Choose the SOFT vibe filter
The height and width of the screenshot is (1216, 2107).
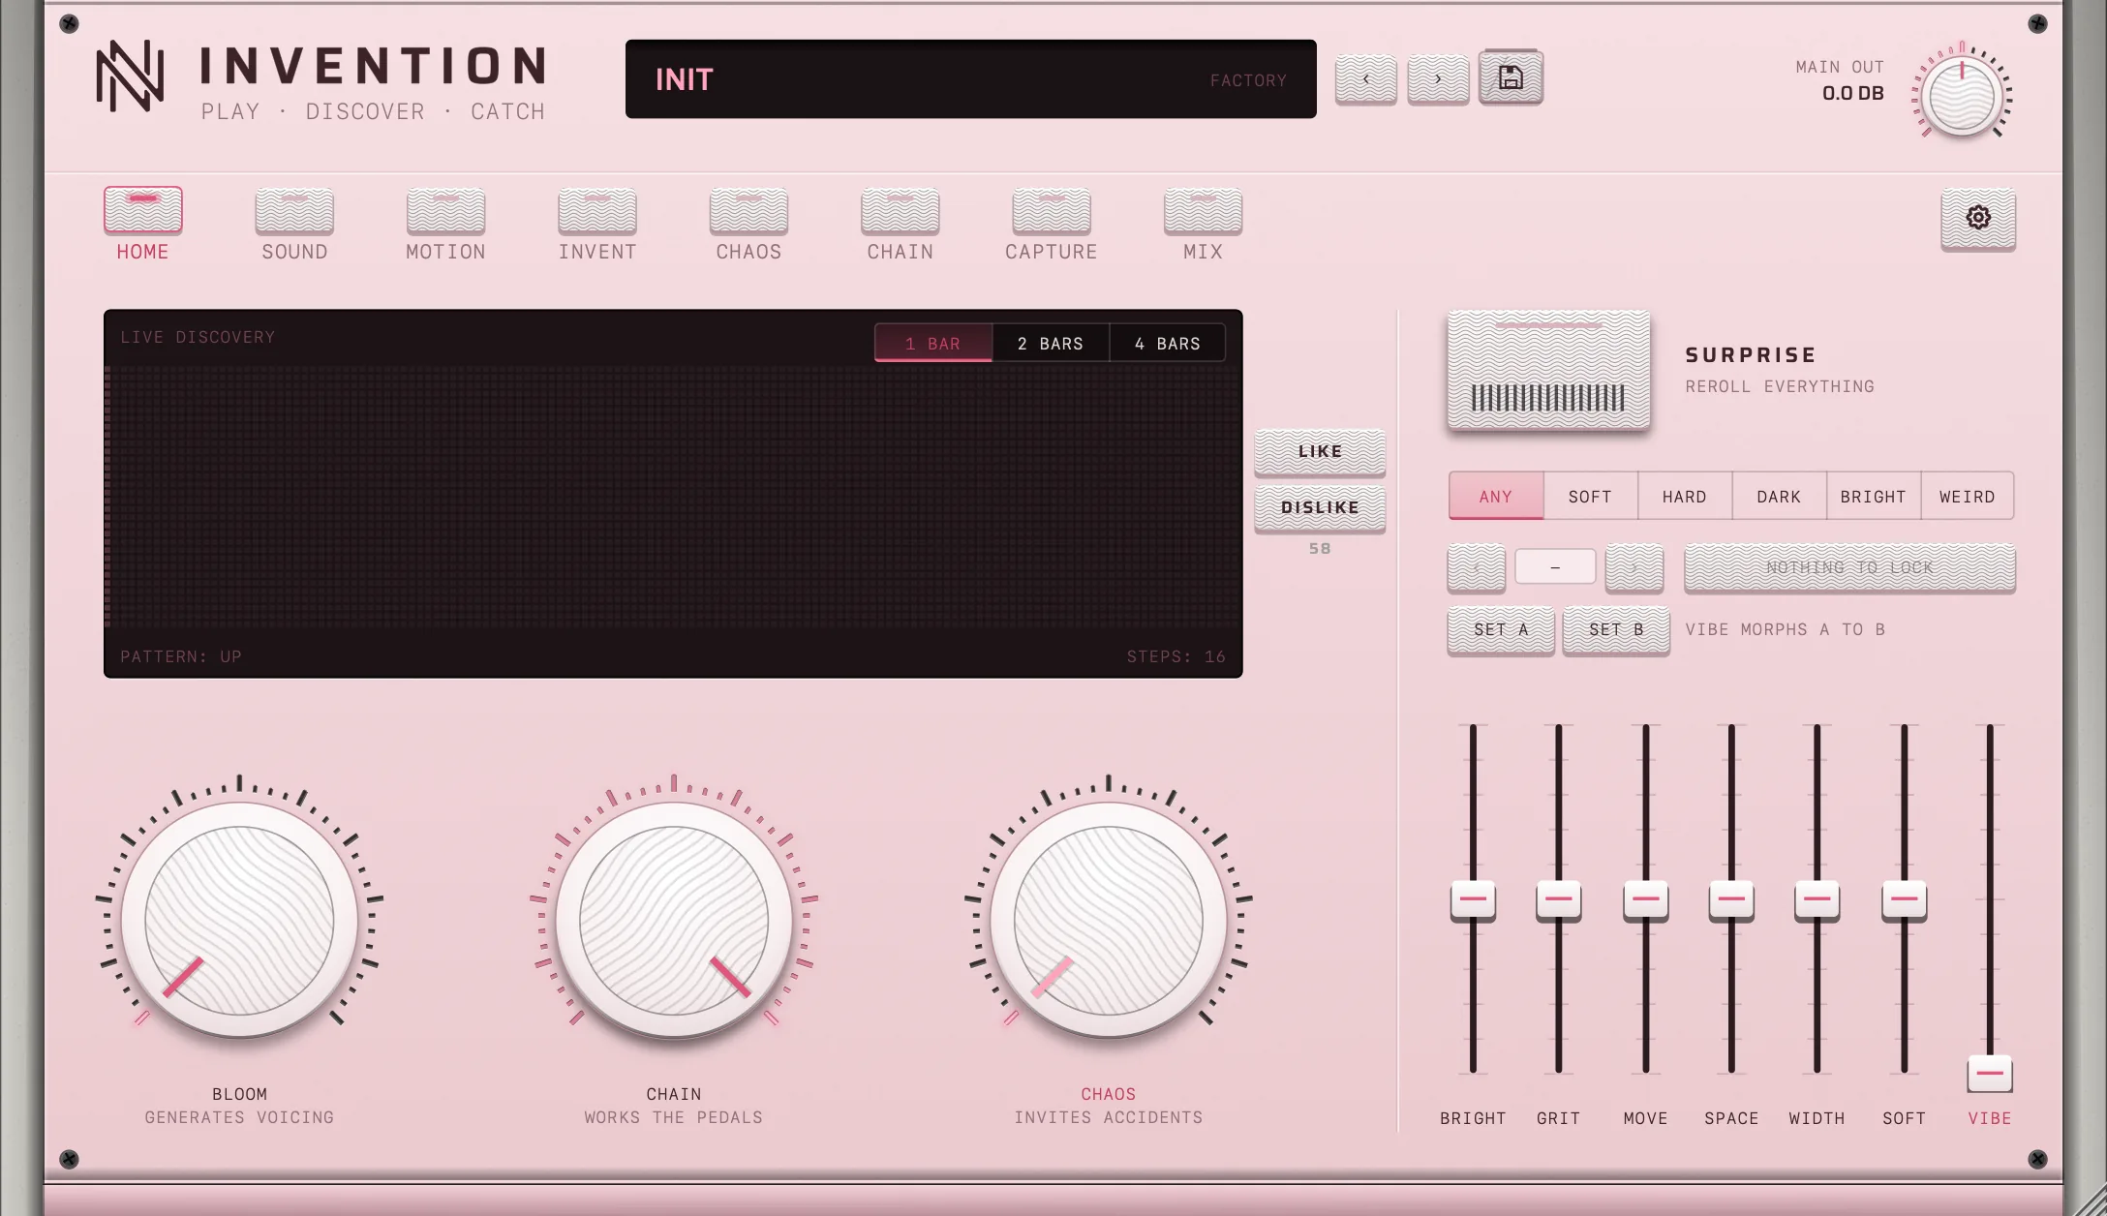(1590, 496)
